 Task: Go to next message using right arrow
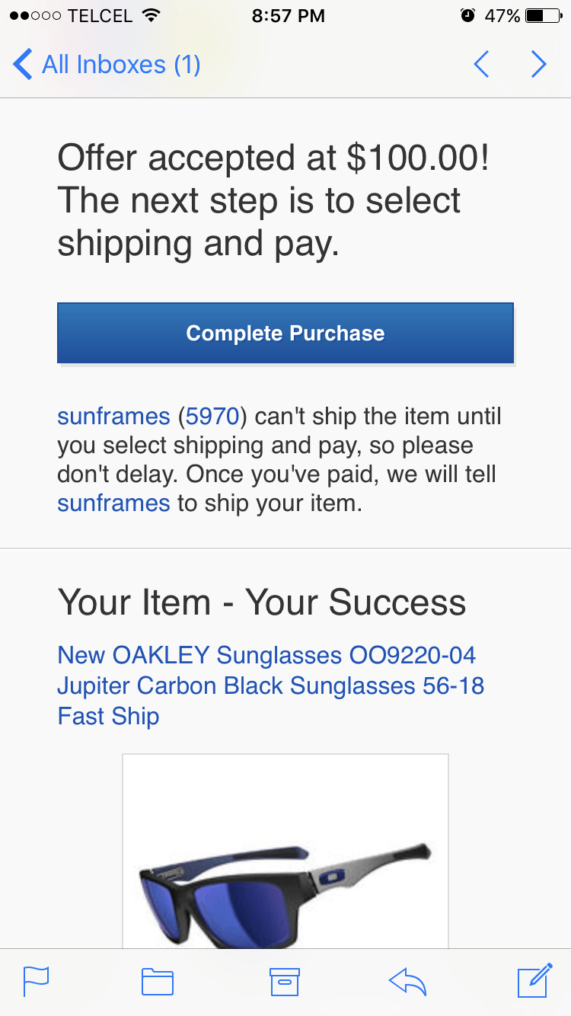(x=539, y=65)
